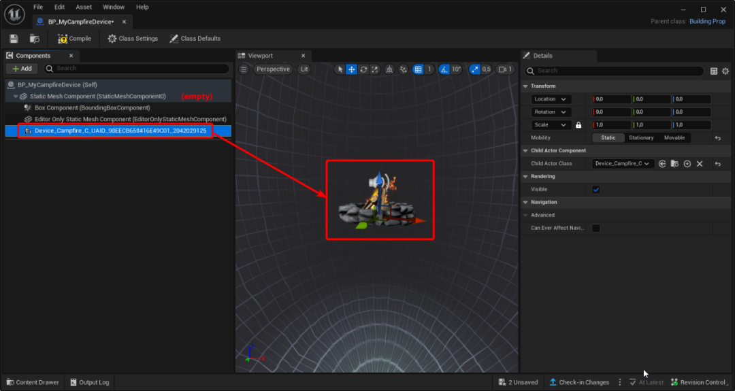This screenshot has width=735, height=391.
Task: Collapse Static Mesh Component tree node
Action: pyautogui.click(x=16, y=97)
